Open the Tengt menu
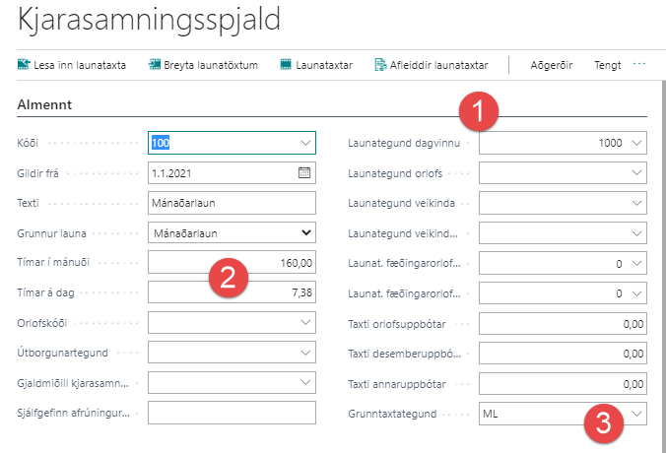The height and width of the screenshot is (453, 666). [607, 66]
